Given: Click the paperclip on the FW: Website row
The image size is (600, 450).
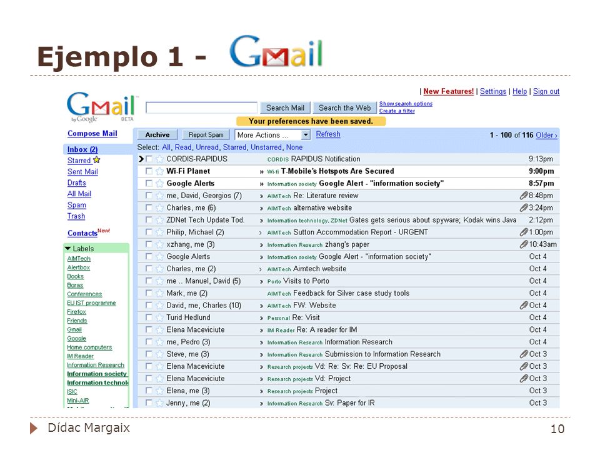Looking at the screenshot, I should pyautogui.click(x=524, y=306).
